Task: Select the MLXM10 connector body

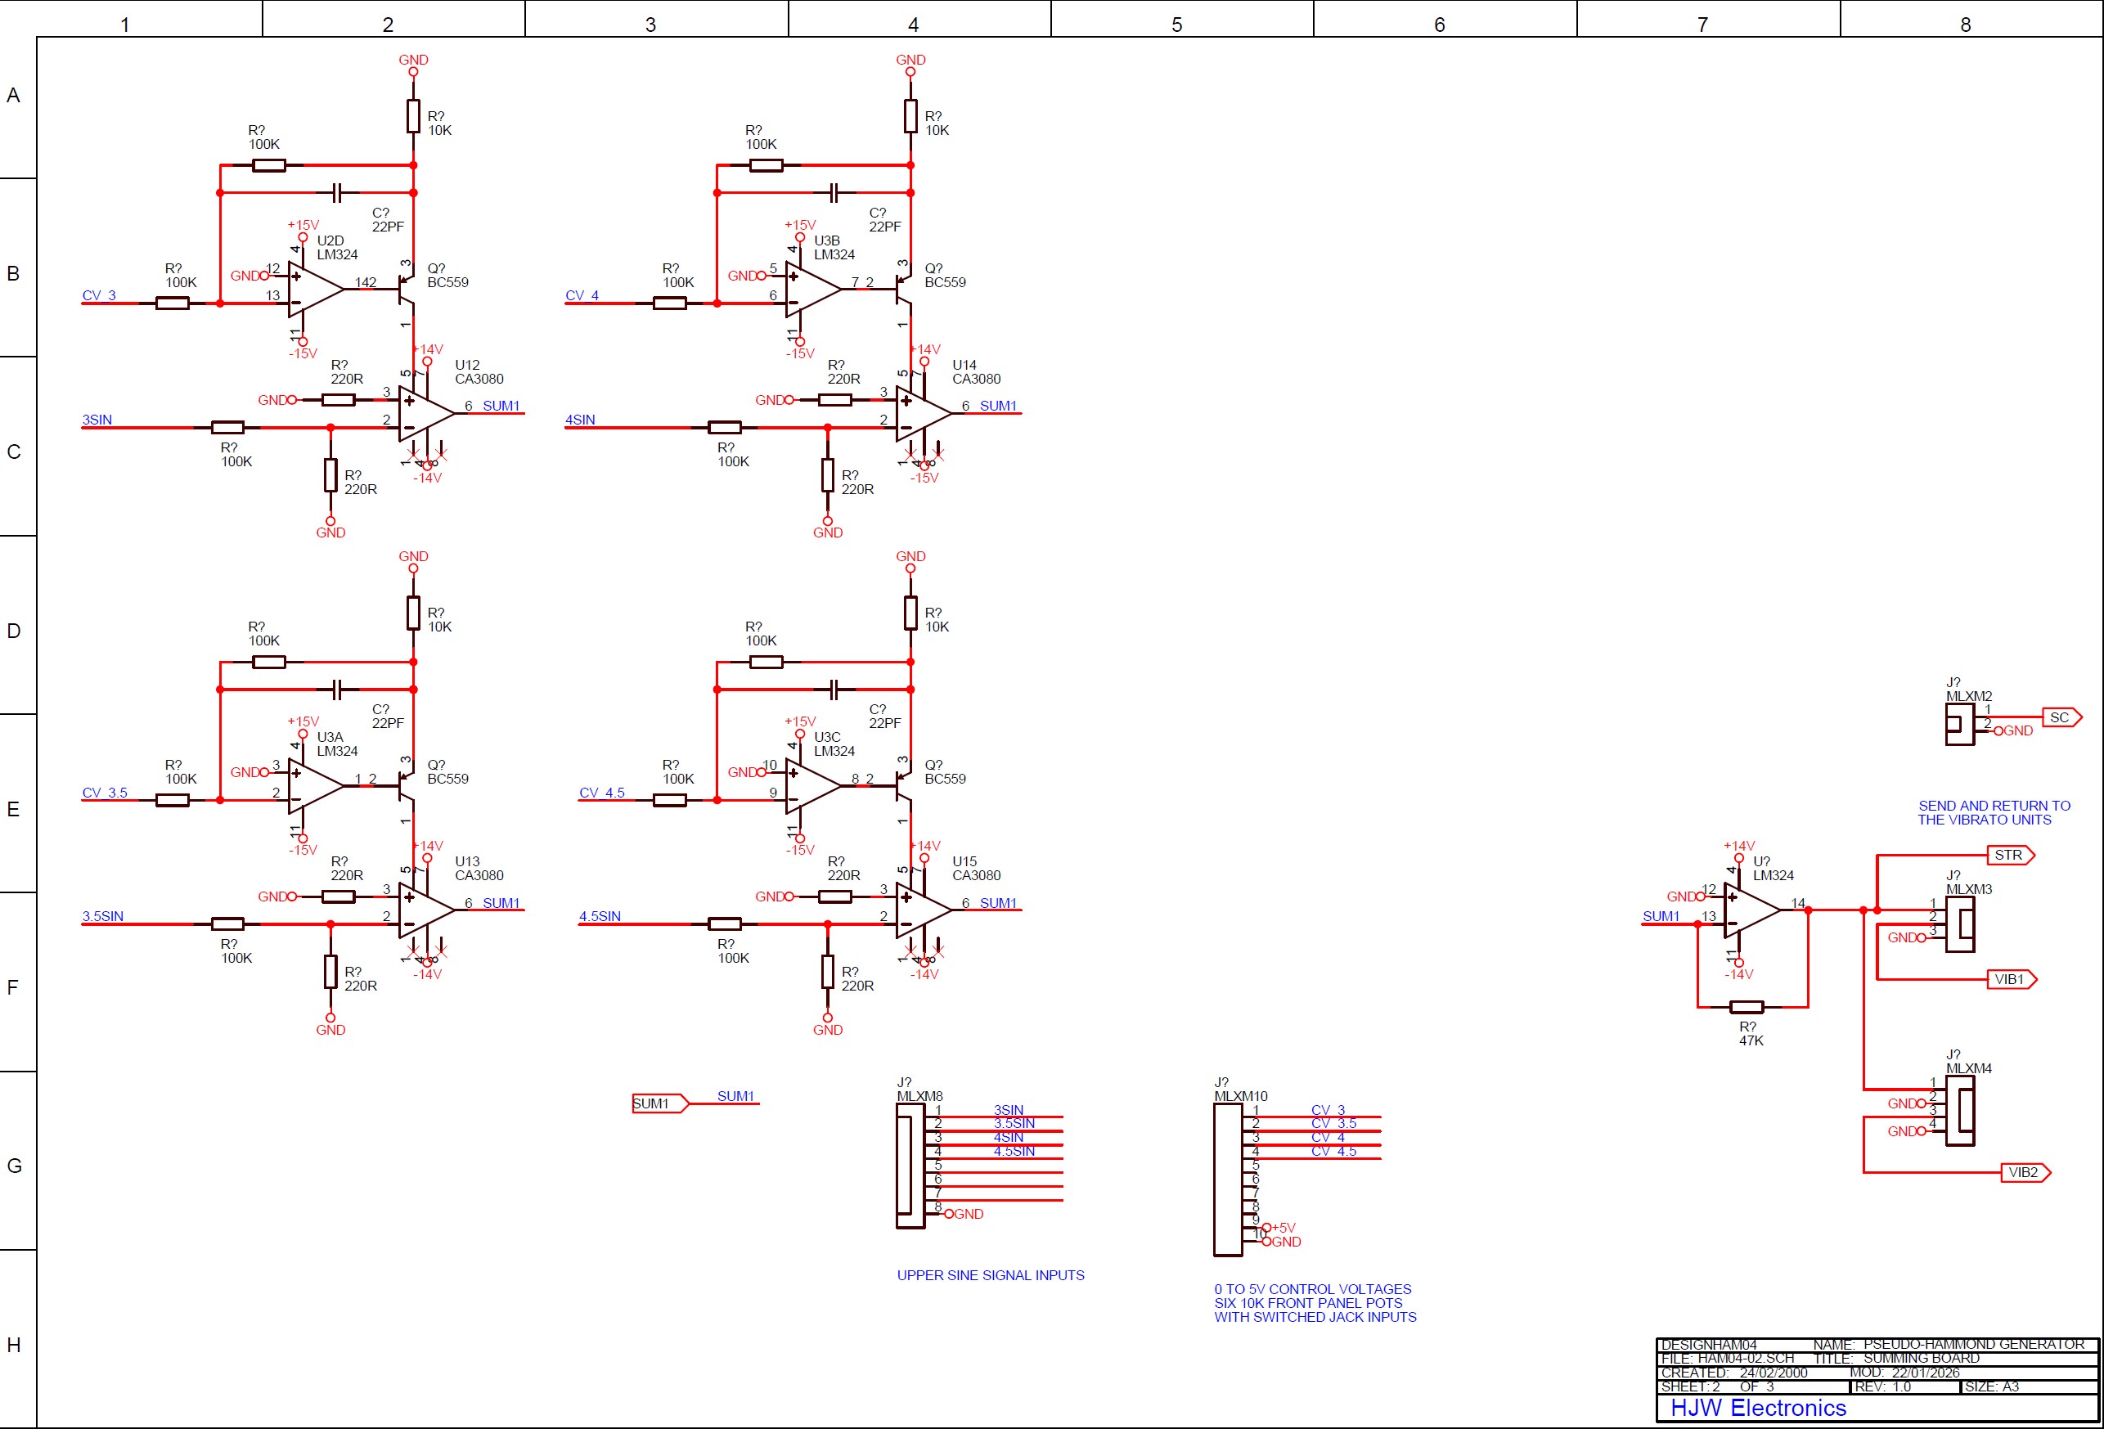Action: click(1227, 1180)
